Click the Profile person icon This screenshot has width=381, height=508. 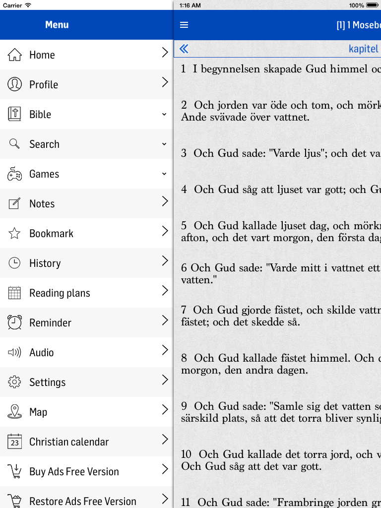15,84
